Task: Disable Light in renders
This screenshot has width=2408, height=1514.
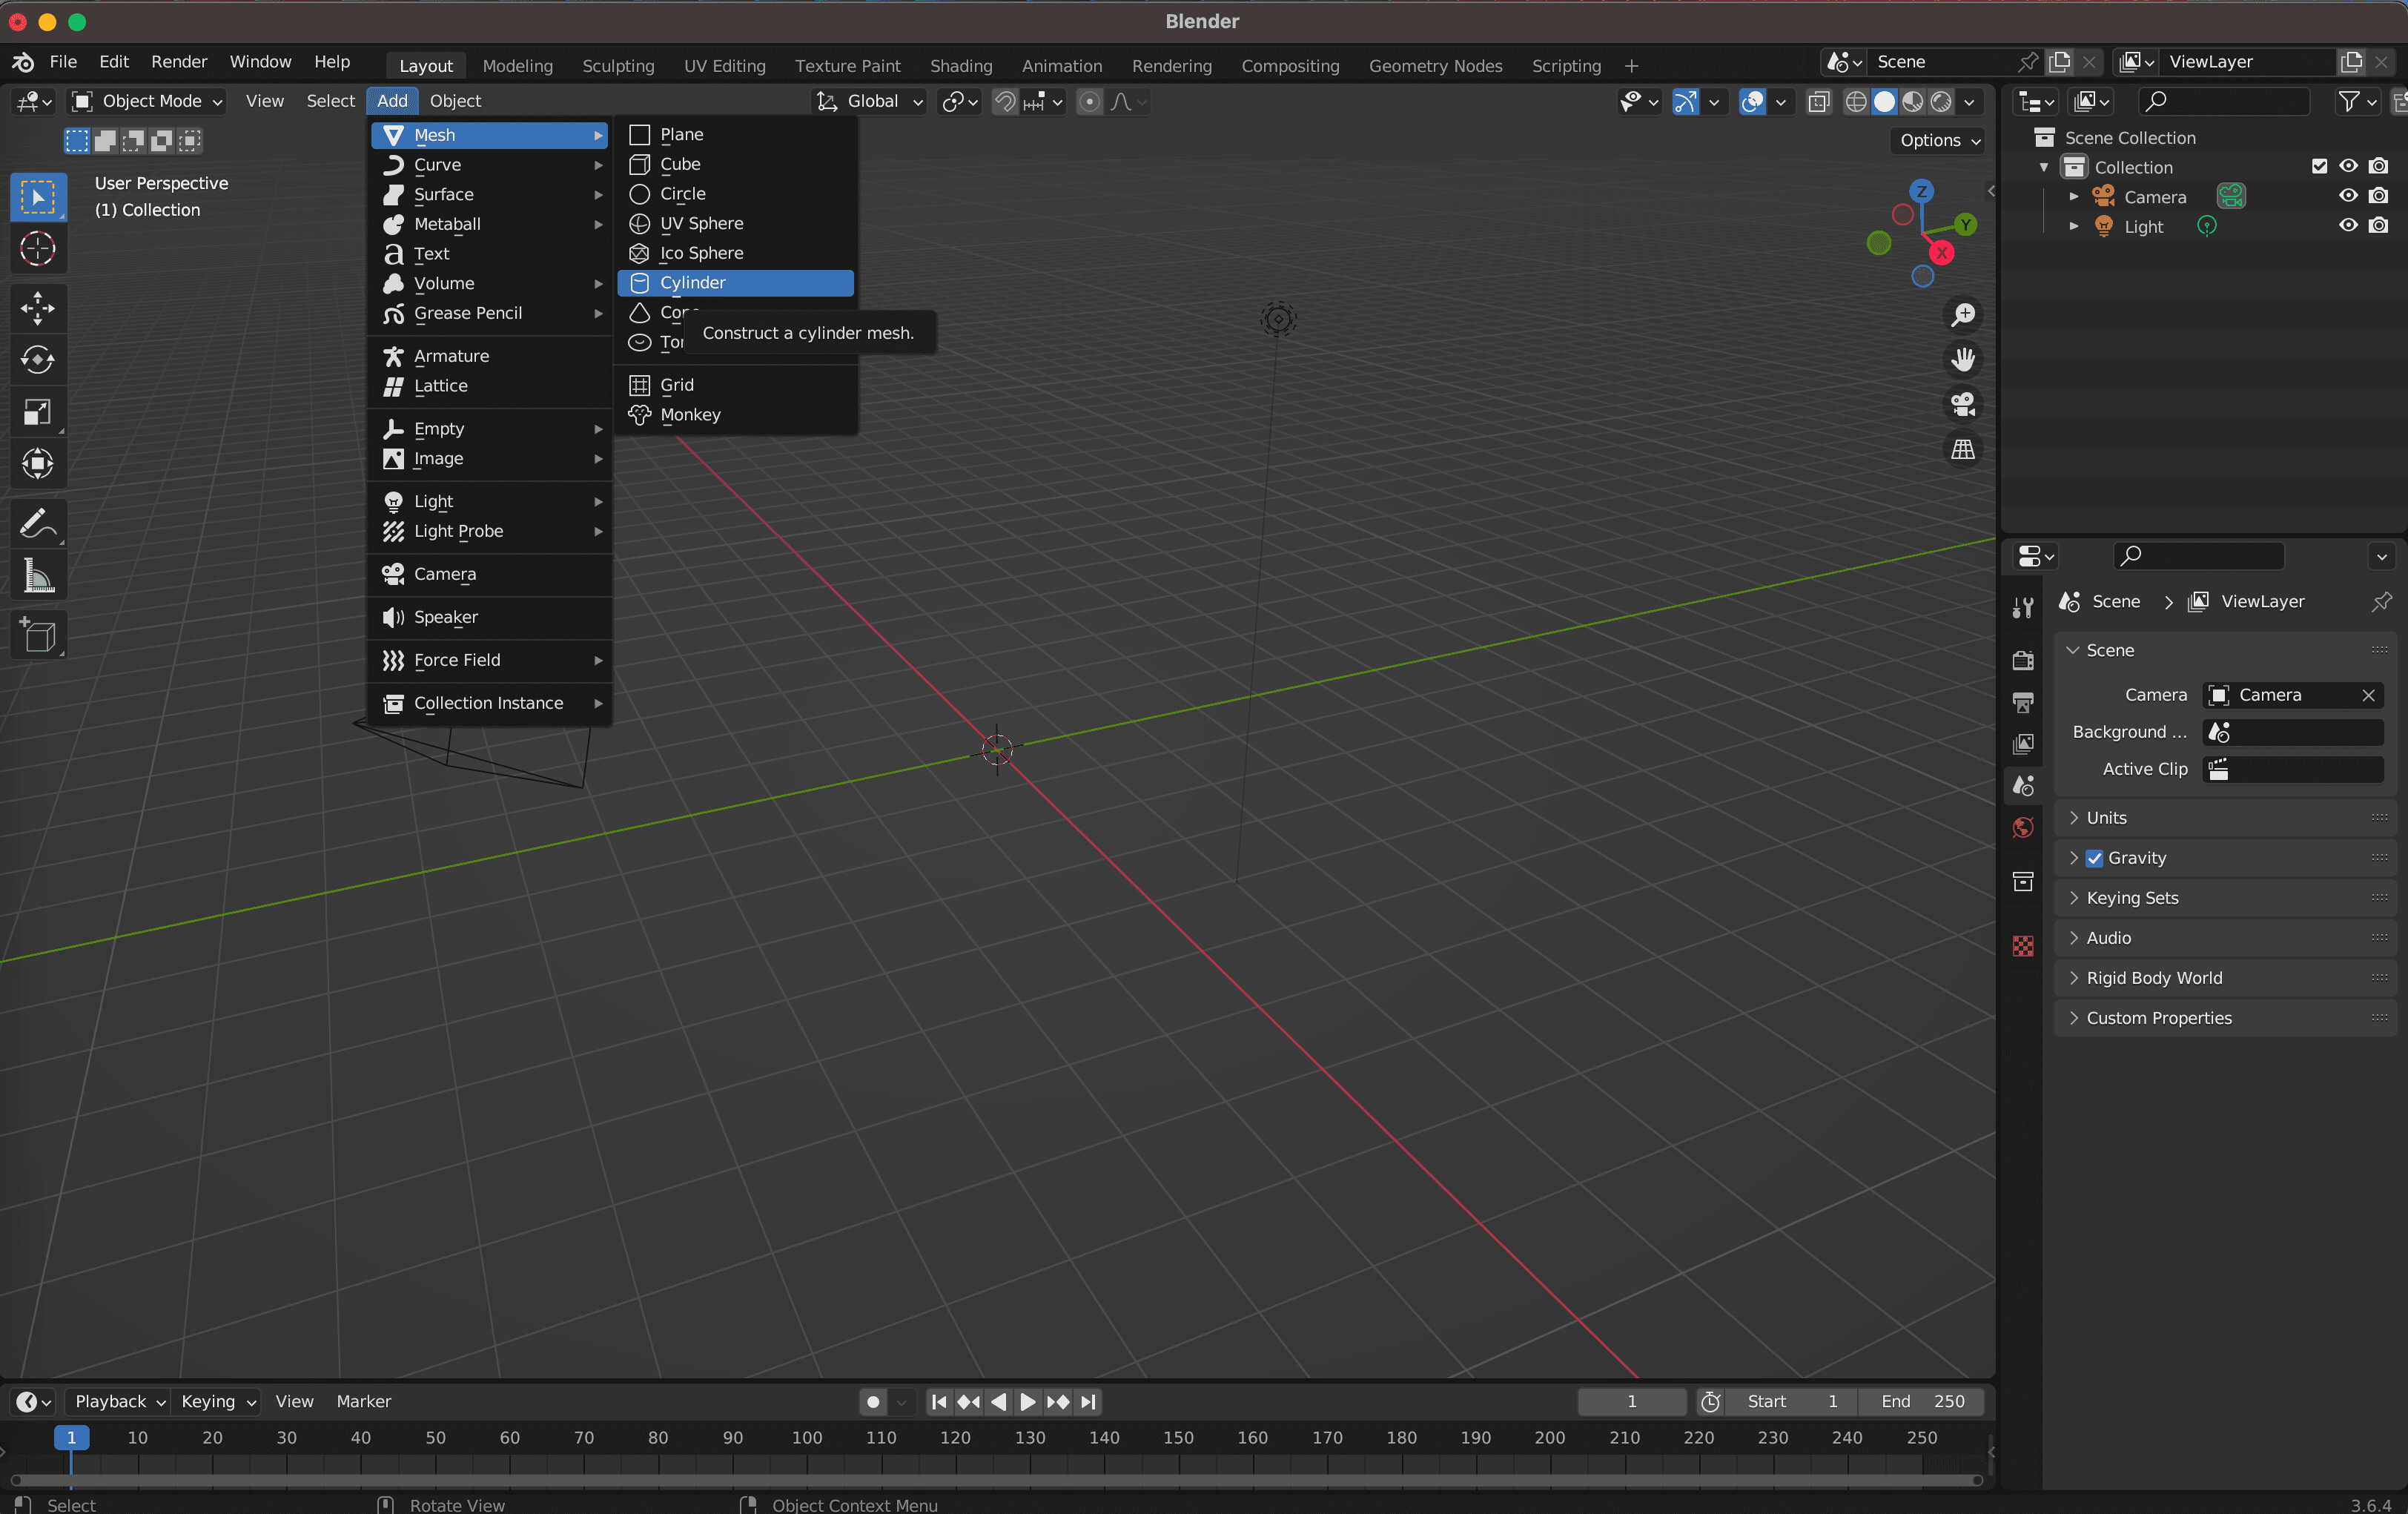Action: pyautogui.click(x=2379, y=226)
